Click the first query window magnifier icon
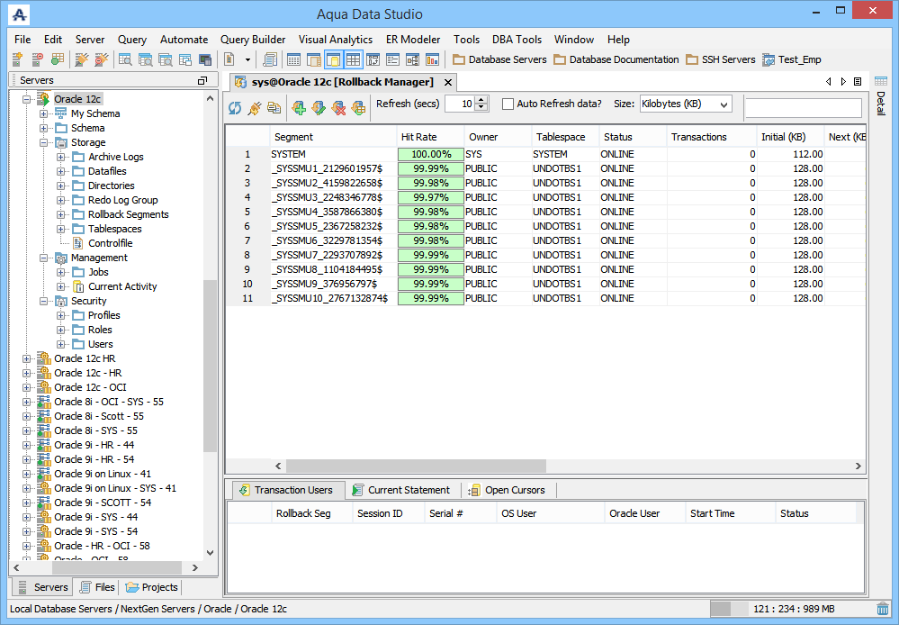The image size is (899, 625). pos(125,59)
